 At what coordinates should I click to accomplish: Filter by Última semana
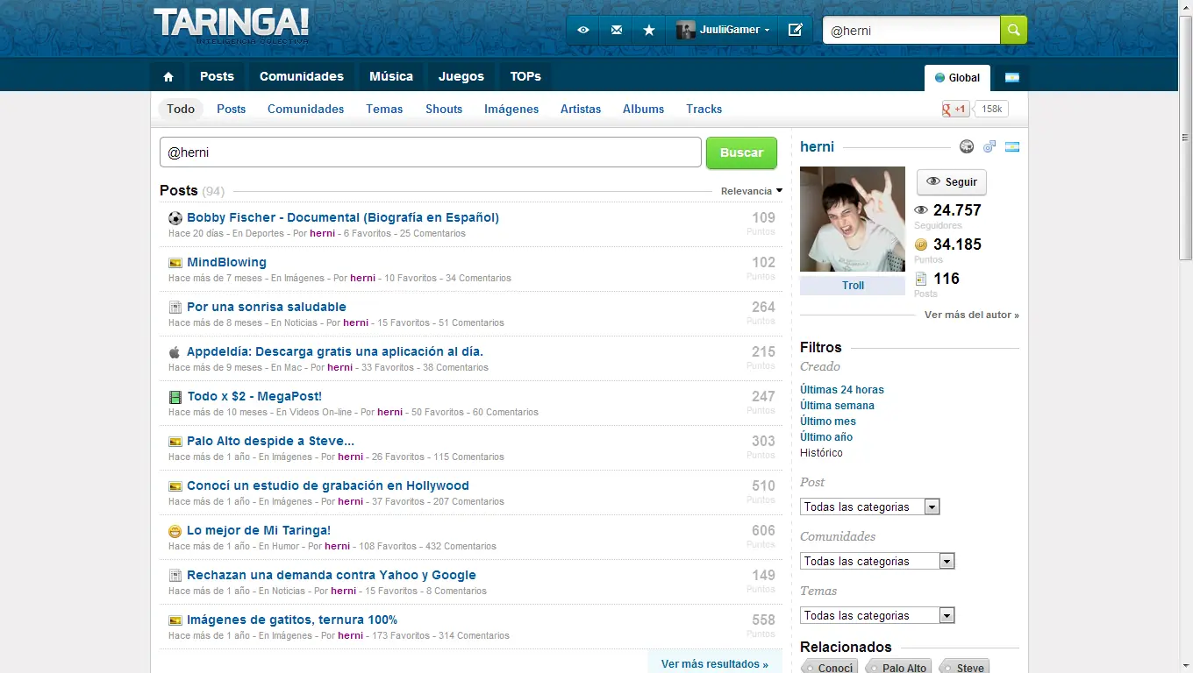coord(837,406)
